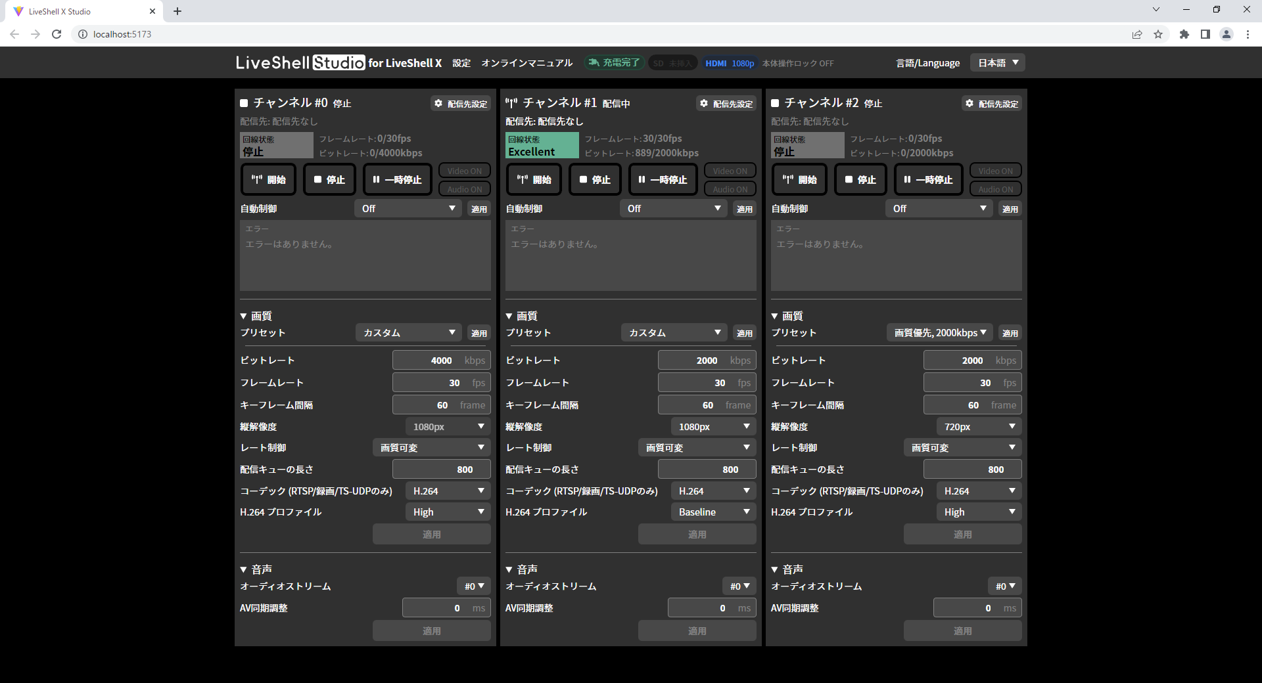The height and width of the screenshot is (683, 1262).
Task: Open 配信先設定 for channel #0
Action: (460, 103)
